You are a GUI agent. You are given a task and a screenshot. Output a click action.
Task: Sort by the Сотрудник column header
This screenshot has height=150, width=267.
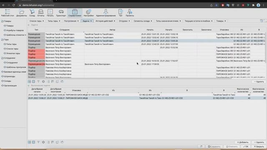point(65,30)
